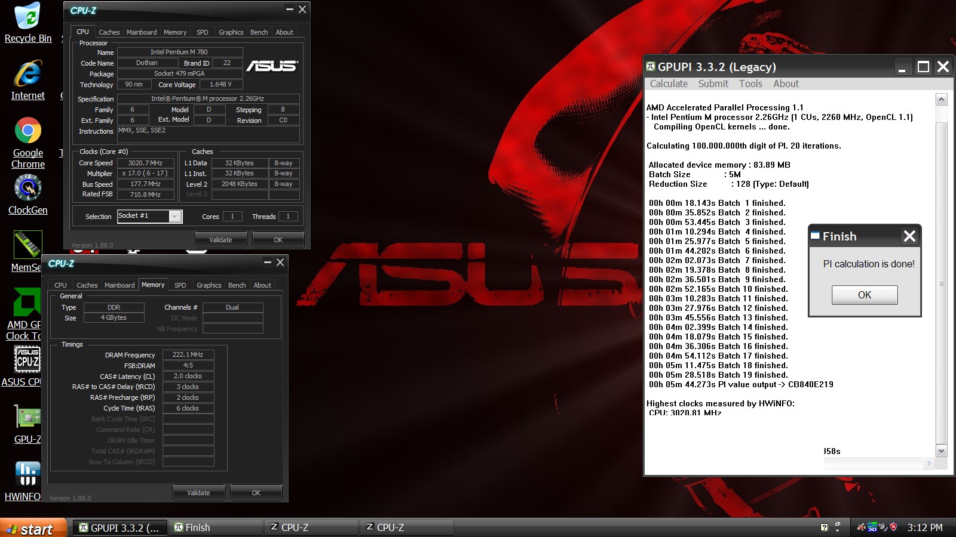Image resolution: width=956 pixels, height=537 pixels.
Task: Minimize the bottom CPU-Z Memory window
Action: 267,262
